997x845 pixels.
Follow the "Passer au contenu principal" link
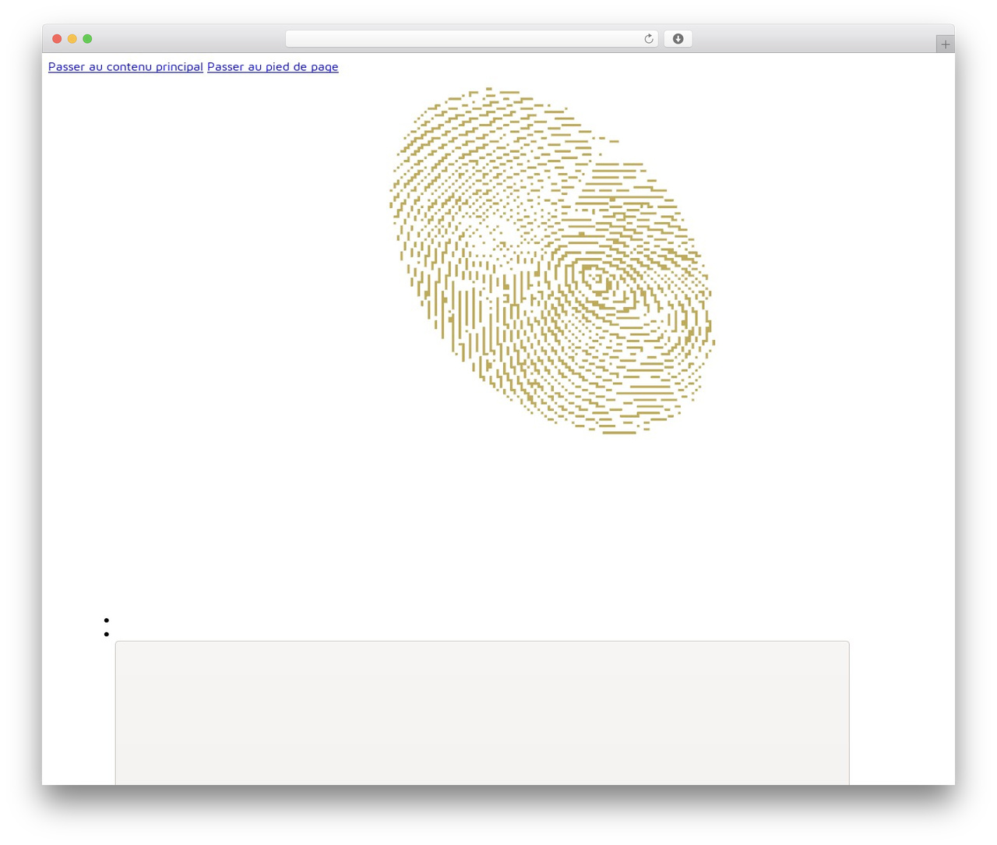[x=125, y=67]
